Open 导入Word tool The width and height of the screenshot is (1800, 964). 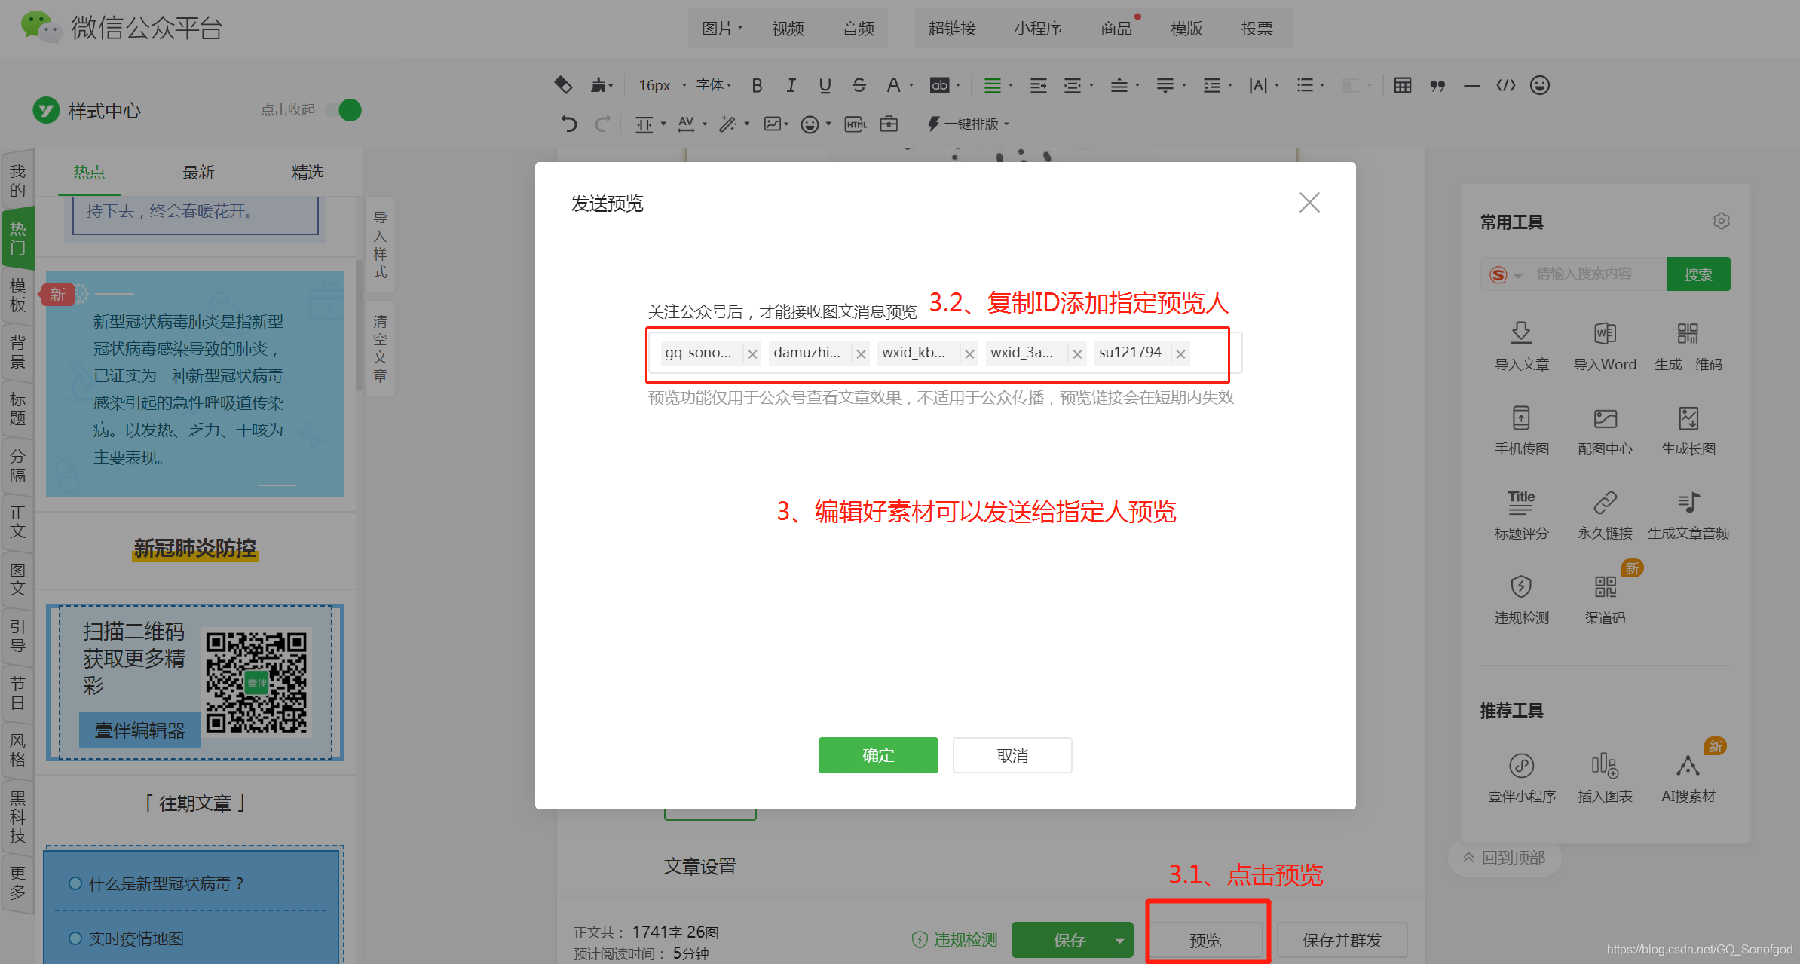(x=1605, y=346)
